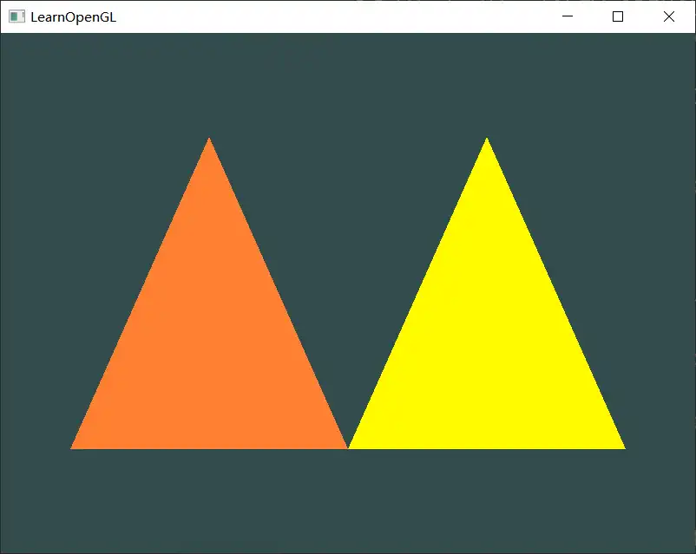696x554 pixels.
Task: Click the center of the orange triangle
Action: point(209,347)
